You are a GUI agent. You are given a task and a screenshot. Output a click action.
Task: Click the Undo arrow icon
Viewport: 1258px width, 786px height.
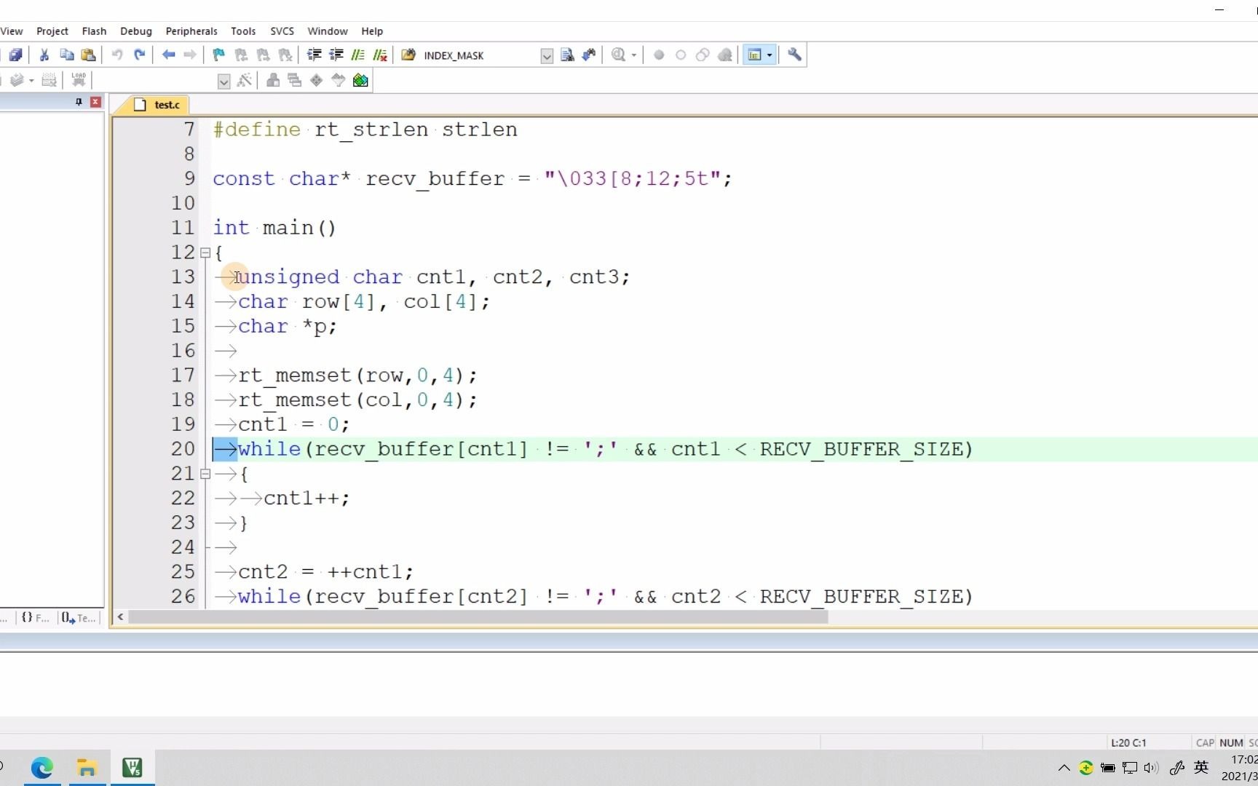click(117, 55)
